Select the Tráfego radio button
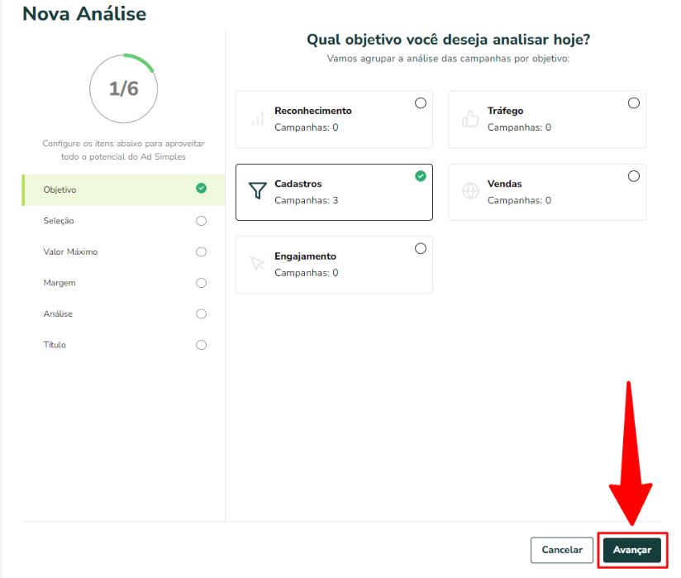Screen dimensions: 681x578 [x=634, y=103]
